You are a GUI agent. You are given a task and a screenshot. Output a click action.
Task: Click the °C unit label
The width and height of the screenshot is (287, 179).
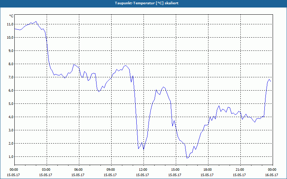(x=11, y=16)
